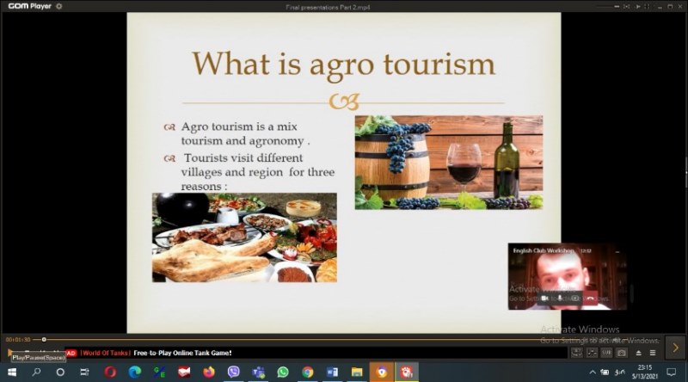Toggle the camera in the call overlay
Screen dimensions: 688x382
tap(544, 299)
